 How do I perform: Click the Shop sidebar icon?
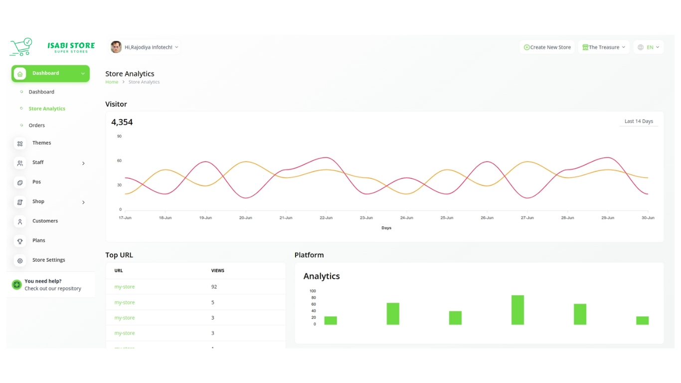click(20, 202)
